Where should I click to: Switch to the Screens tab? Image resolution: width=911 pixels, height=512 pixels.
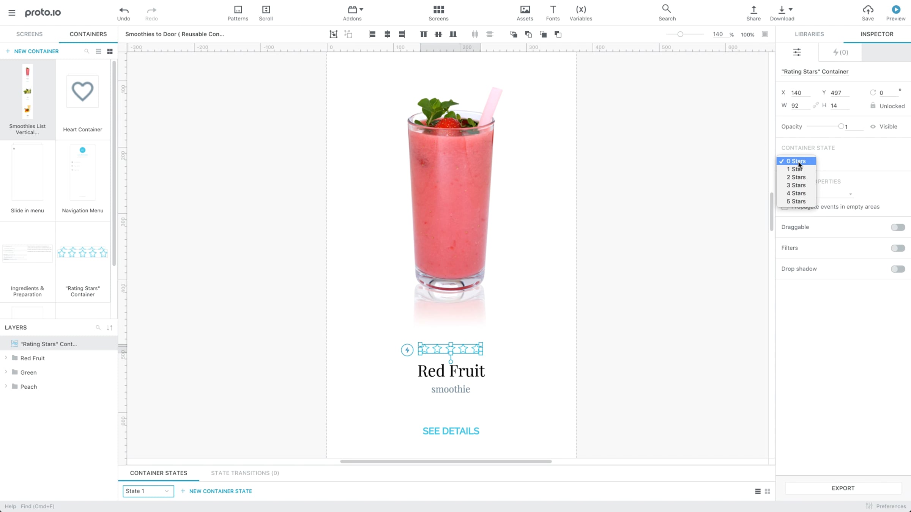click(x=29, y=34)
